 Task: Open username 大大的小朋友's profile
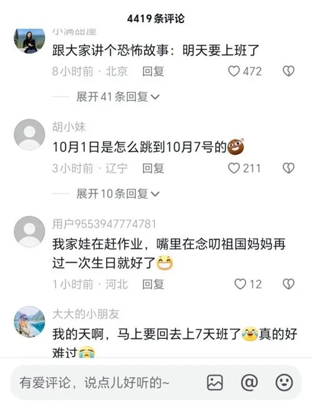click(85, 314)
